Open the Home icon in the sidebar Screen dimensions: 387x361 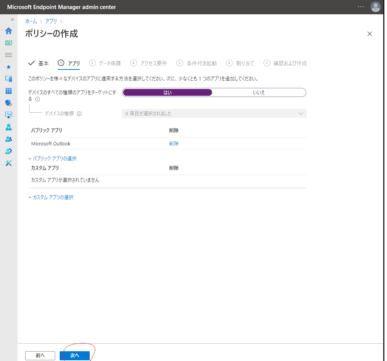pyautogui.click(x=9, y=31)
